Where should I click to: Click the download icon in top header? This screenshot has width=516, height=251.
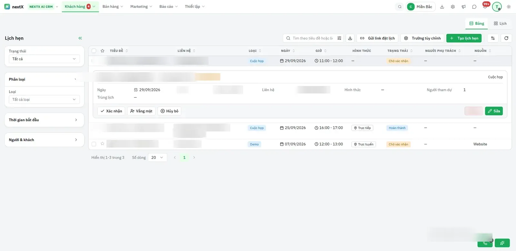(442, 7)
